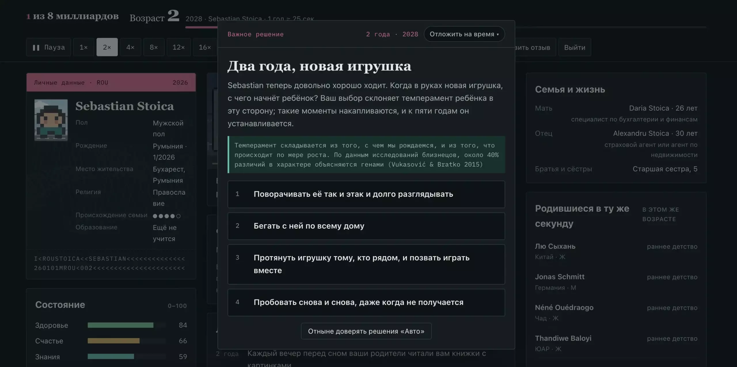Image resolution: width=737 pixels, height=367 pixels.
Task: Set the 12× speed option
Action: tap(178, 47)
